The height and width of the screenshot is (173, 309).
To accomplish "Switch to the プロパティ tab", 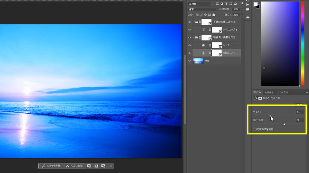I will (257, 93).
